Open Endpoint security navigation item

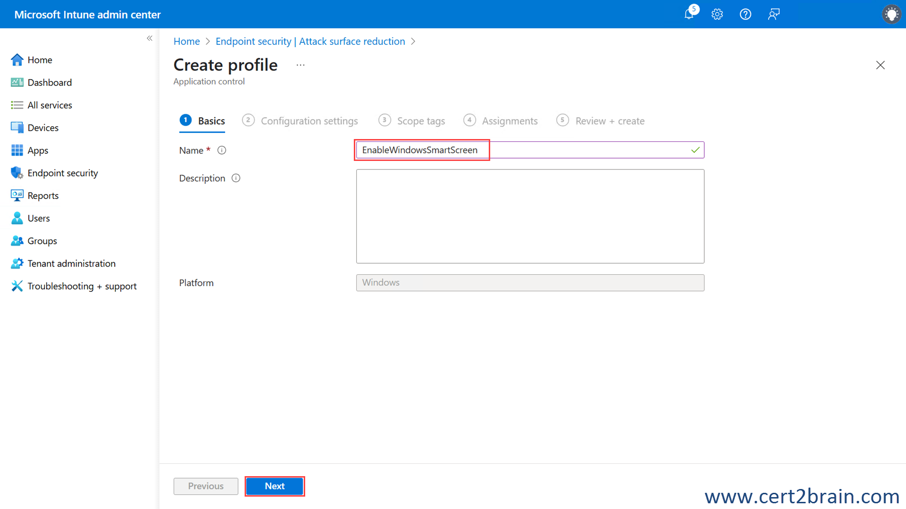coord(63,173)
